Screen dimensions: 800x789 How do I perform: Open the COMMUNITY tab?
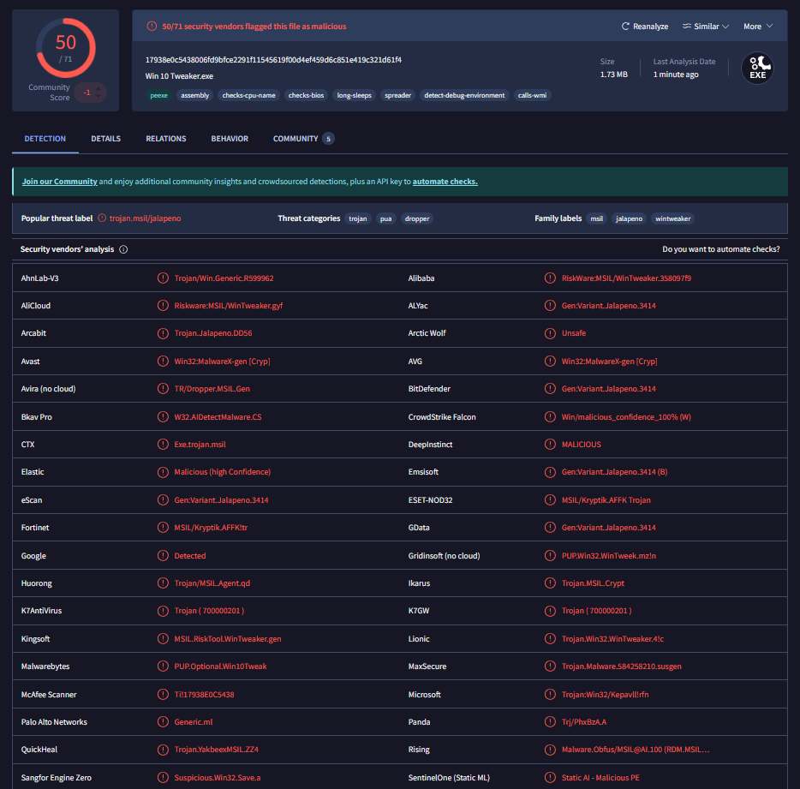pos(303,139)
